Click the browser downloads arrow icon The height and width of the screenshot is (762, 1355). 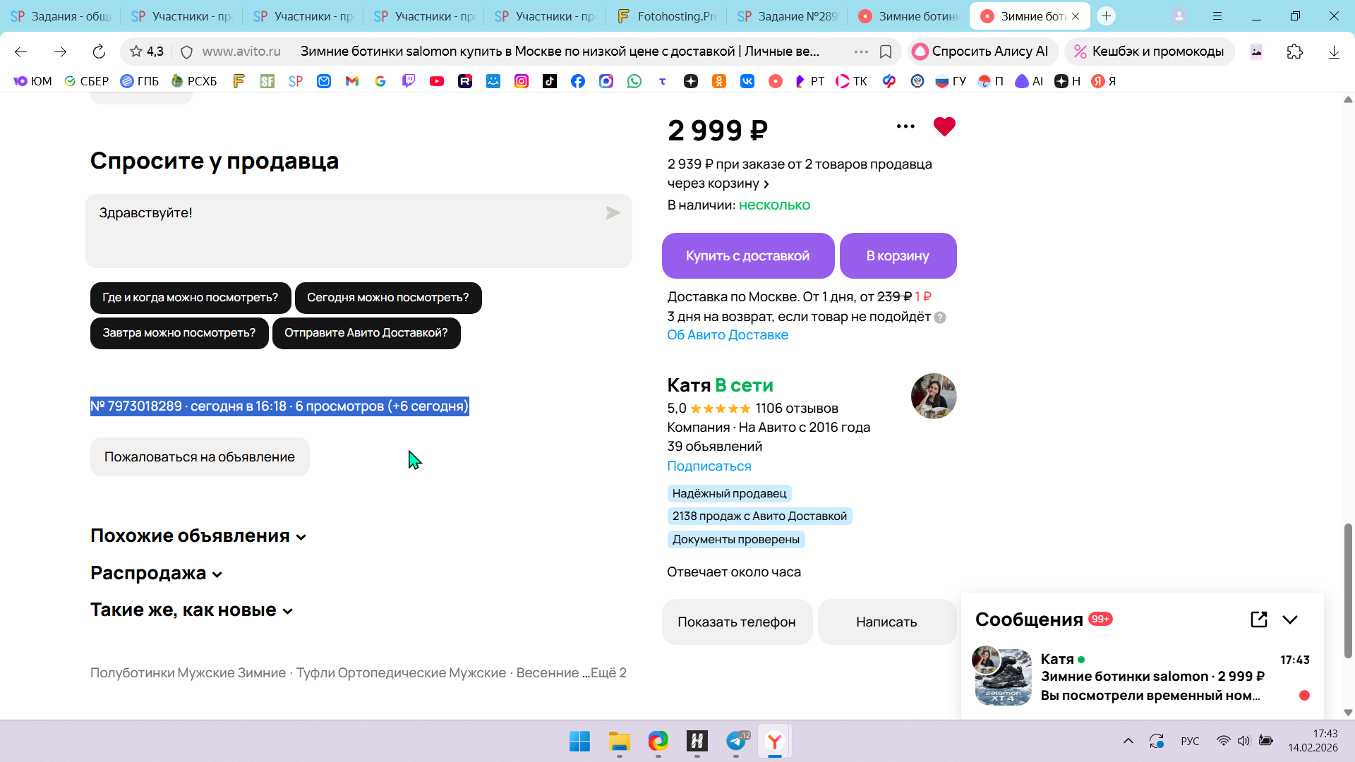pyautogui.click(x=1333, y=52)
